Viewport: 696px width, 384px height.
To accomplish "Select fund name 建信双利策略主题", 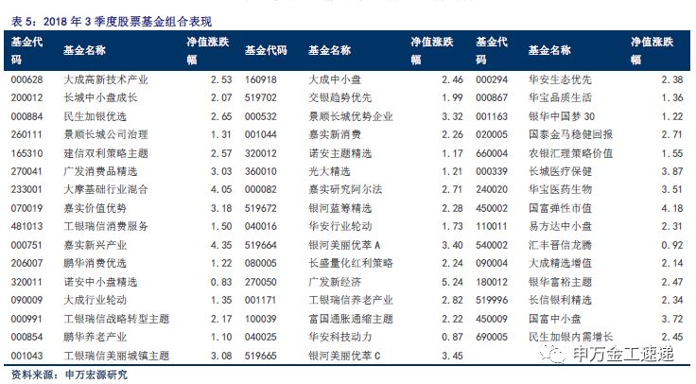I will coord(106,153).
